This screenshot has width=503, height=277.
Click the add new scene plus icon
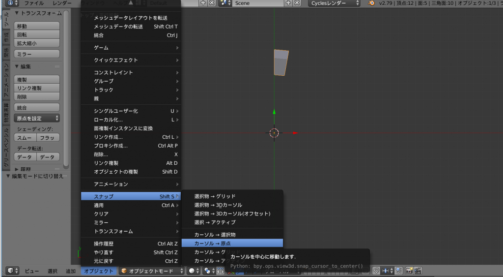[288, 3]
